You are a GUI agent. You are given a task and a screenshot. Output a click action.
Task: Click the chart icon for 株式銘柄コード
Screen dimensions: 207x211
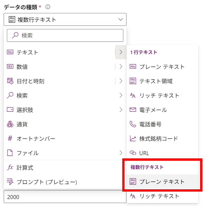[133, 139]
